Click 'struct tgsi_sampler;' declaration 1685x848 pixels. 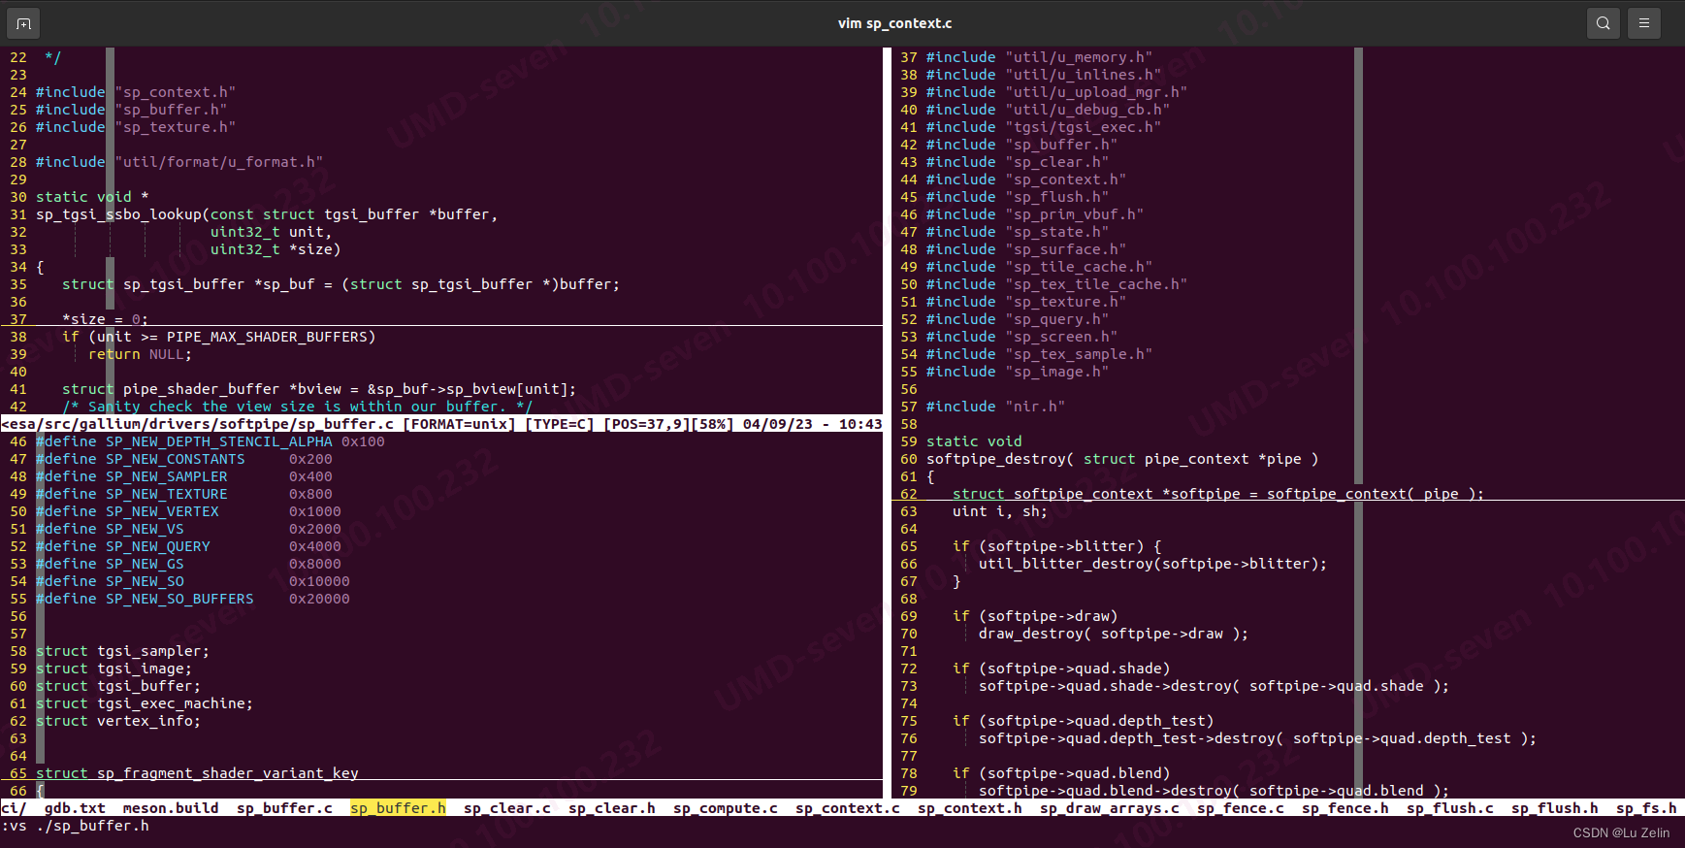(123, 651)
